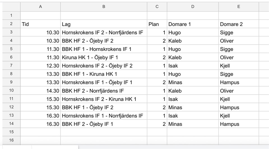
Task: Select the column C header
Action: coord(157,7)
